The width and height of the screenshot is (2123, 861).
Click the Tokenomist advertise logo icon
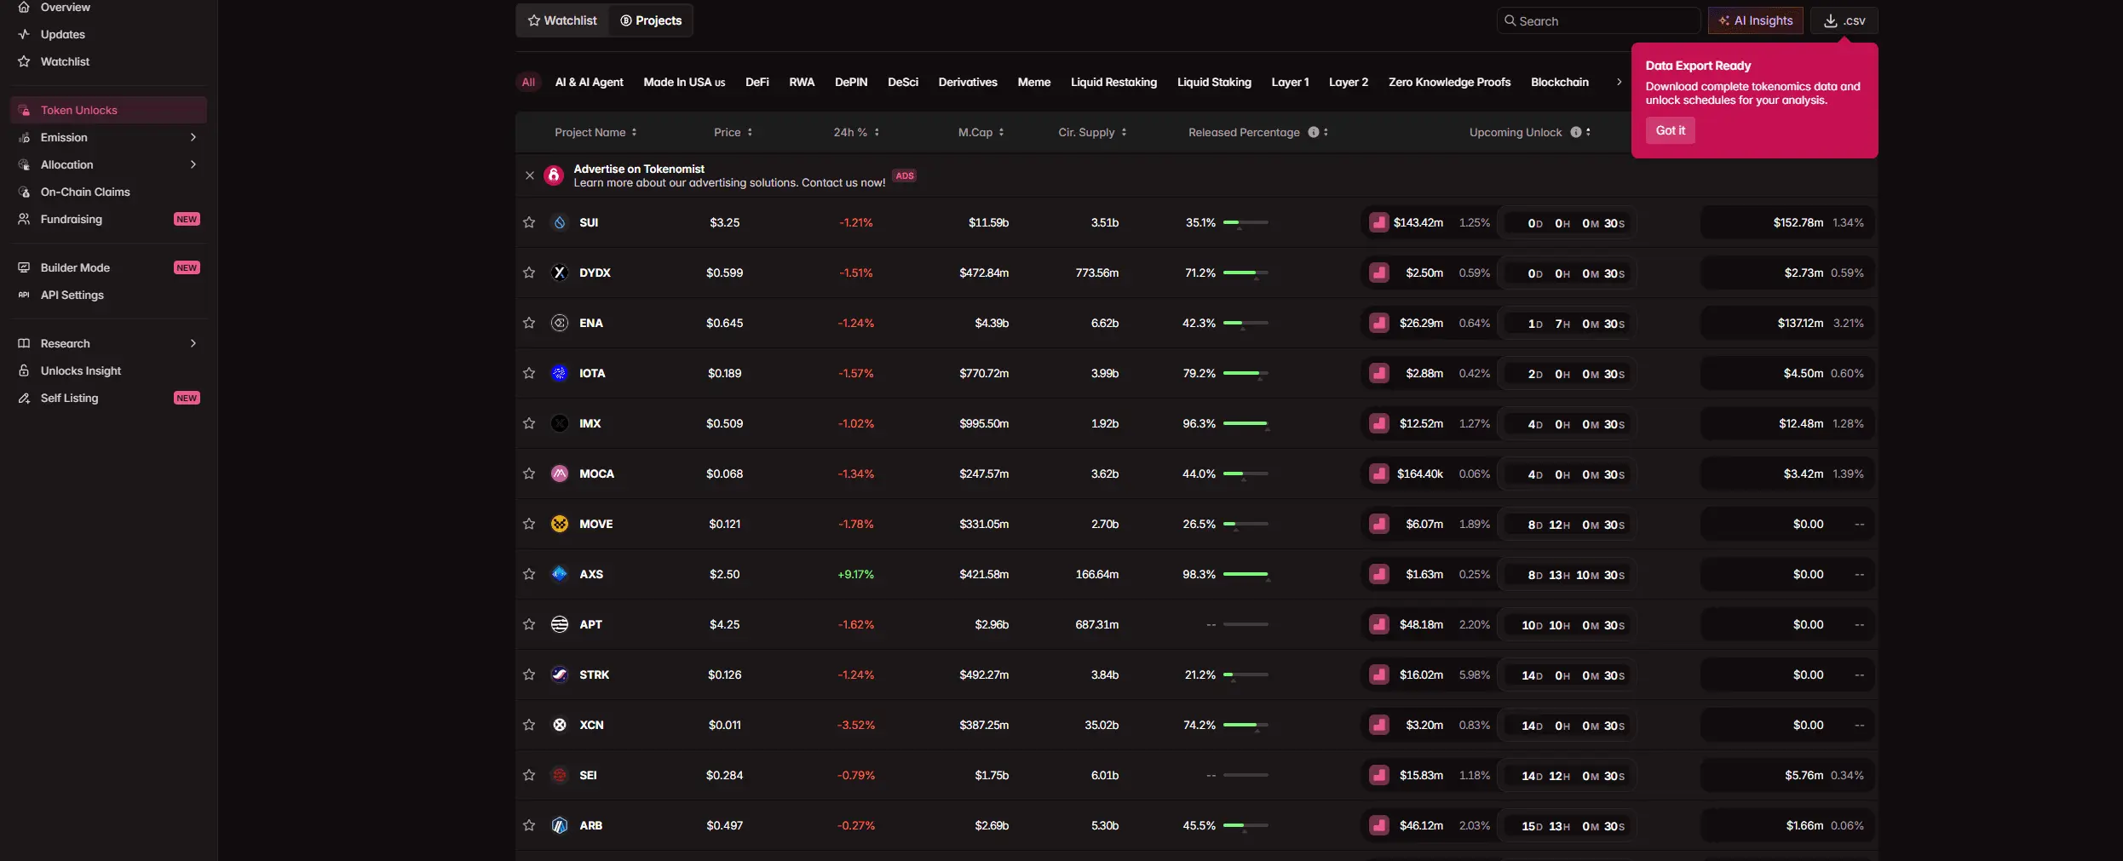554,175
